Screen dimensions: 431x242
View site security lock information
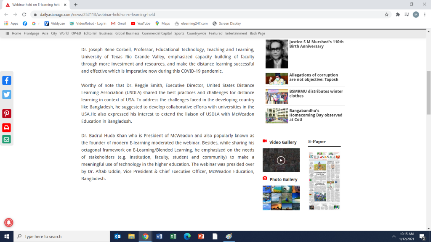click(x=35, y=15)
